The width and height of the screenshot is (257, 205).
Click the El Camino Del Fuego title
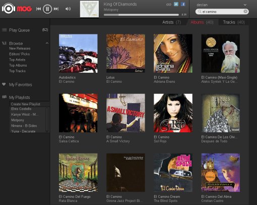click(75, 196)
